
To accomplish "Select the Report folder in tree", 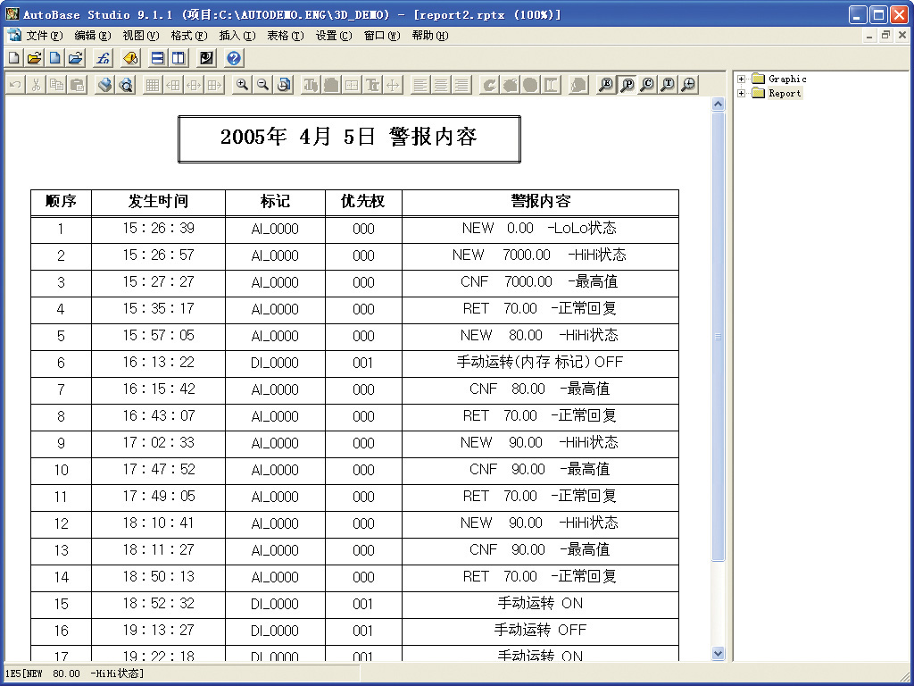I will coord(784,94).
